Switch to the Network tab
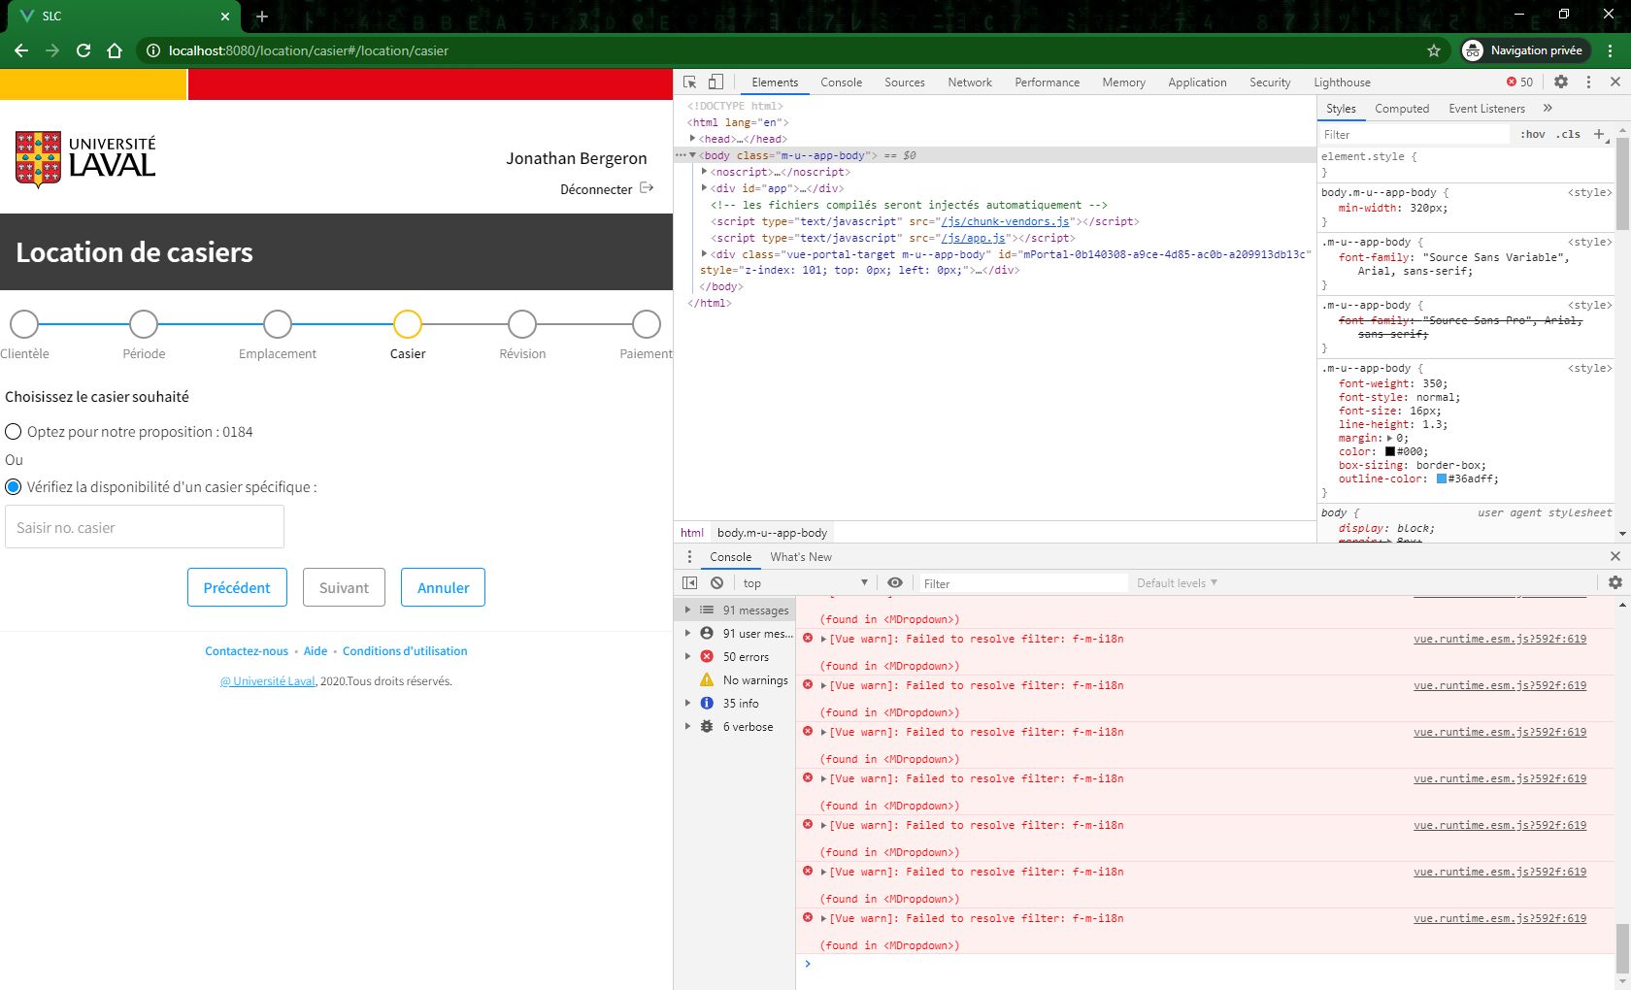 (969, 82)
